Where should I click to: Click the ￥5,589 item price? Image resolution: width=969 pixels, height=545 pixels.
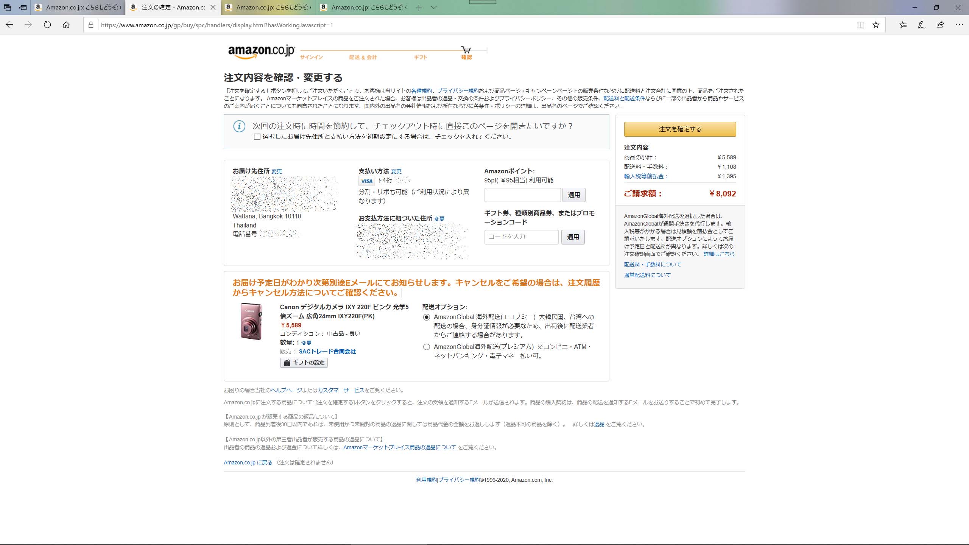(291, 325)
